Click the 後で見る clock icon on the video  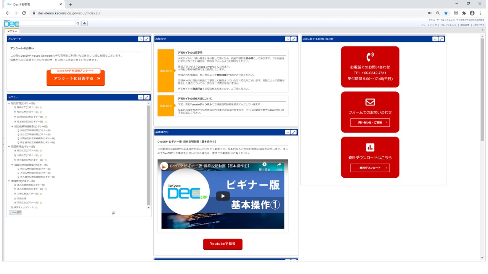pyautogui.click(x=264, y=164)
